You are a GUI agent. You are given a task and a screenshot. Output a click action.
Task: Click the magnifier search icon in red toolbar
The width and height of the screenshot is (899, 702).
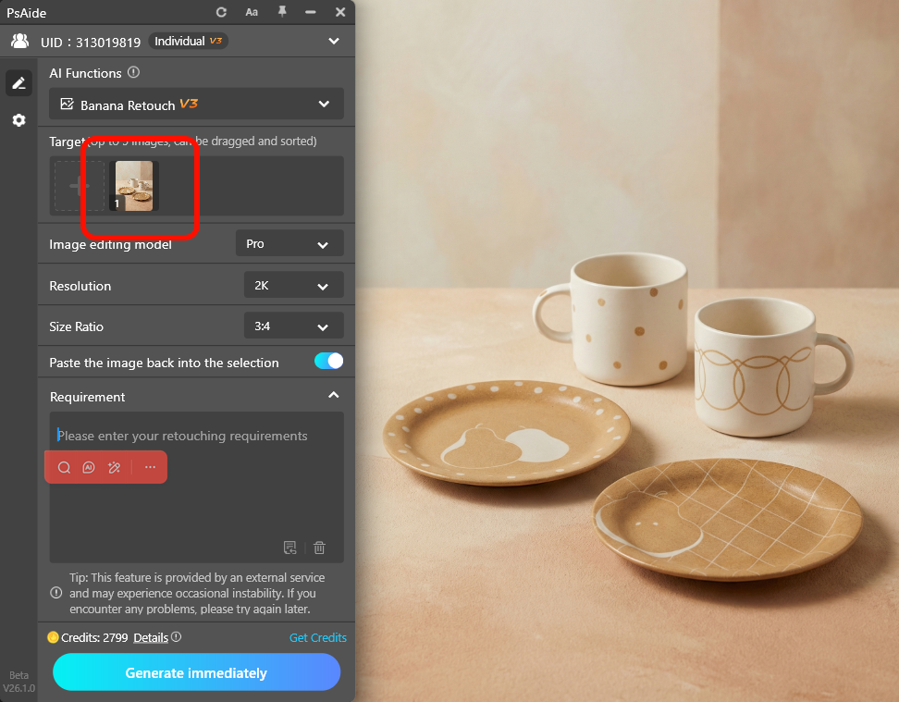tap(63, 467)
